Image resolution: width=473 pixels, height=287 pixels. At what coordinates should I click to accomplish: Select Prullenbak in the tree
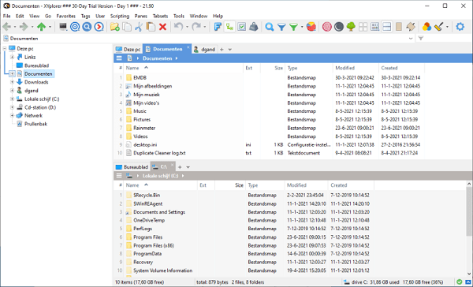35,124
